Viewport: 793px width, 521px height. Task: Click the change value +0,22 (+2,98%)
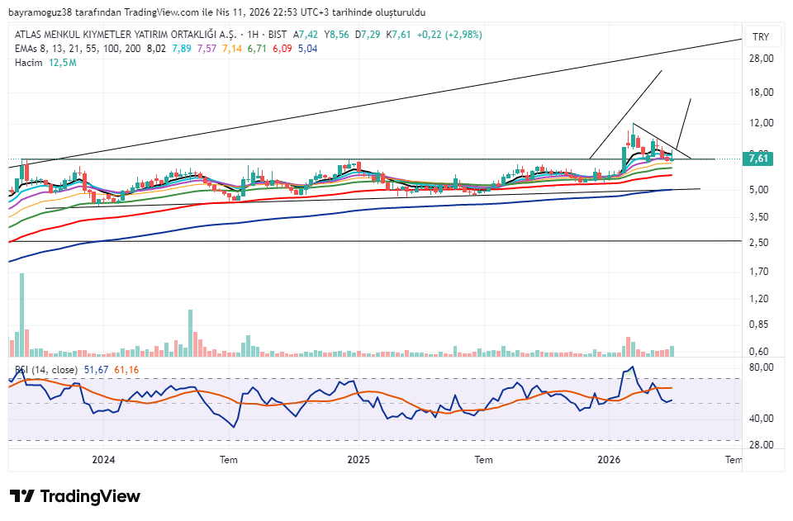pyautogui.click(x=449, y=35)
